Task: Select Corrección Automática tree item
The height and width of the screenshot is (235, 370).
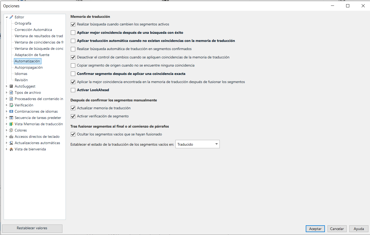Action: pos(33,30)
